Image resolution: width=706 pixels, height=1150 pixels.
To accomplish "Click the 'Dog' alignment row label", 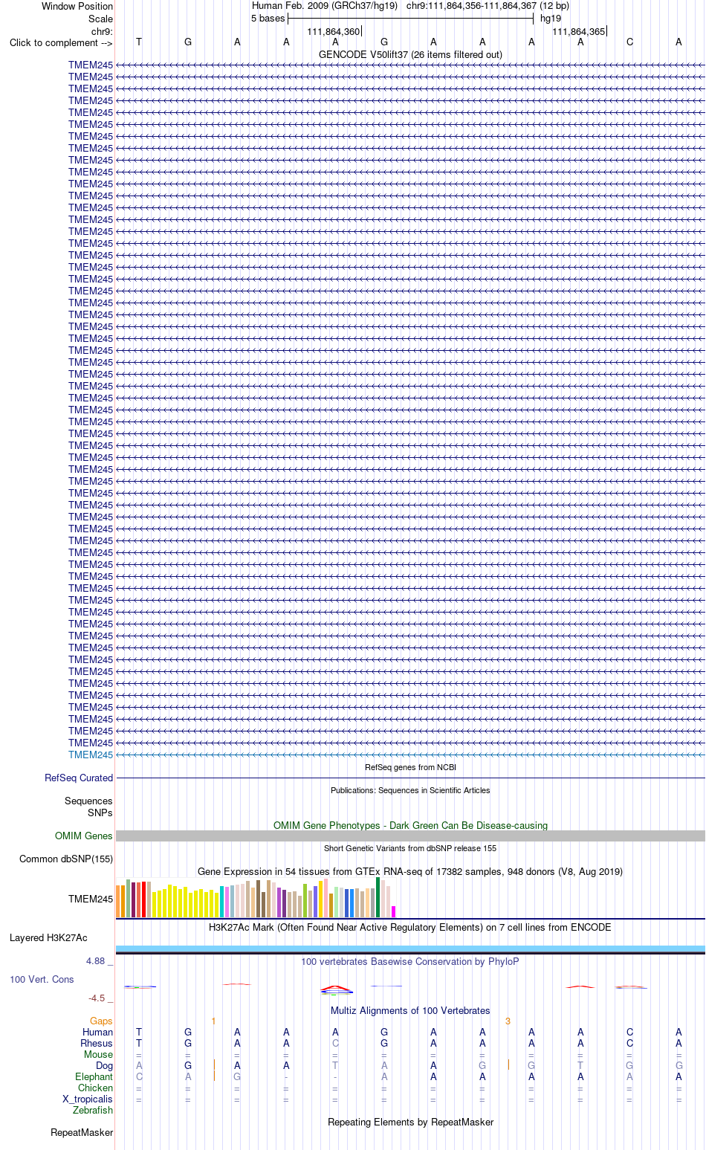I will point(105,1065).
